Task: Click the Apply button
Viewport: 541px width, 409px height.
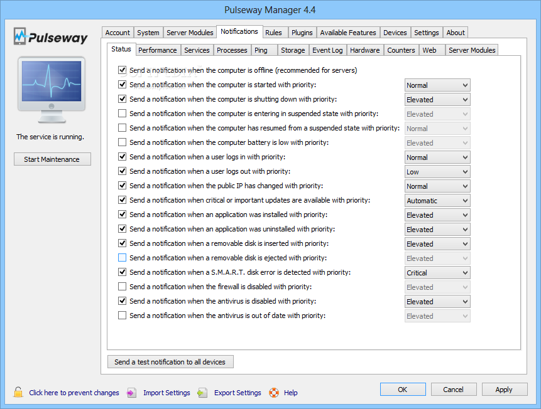Action: pyautogui.click(x=504, y=390)
